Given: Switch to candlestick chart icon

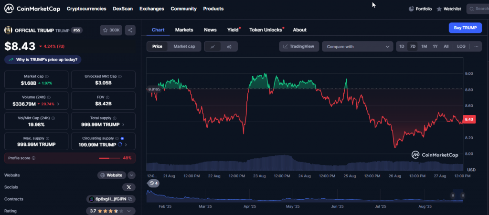Looking at the screenshot, I should [229, 47].
